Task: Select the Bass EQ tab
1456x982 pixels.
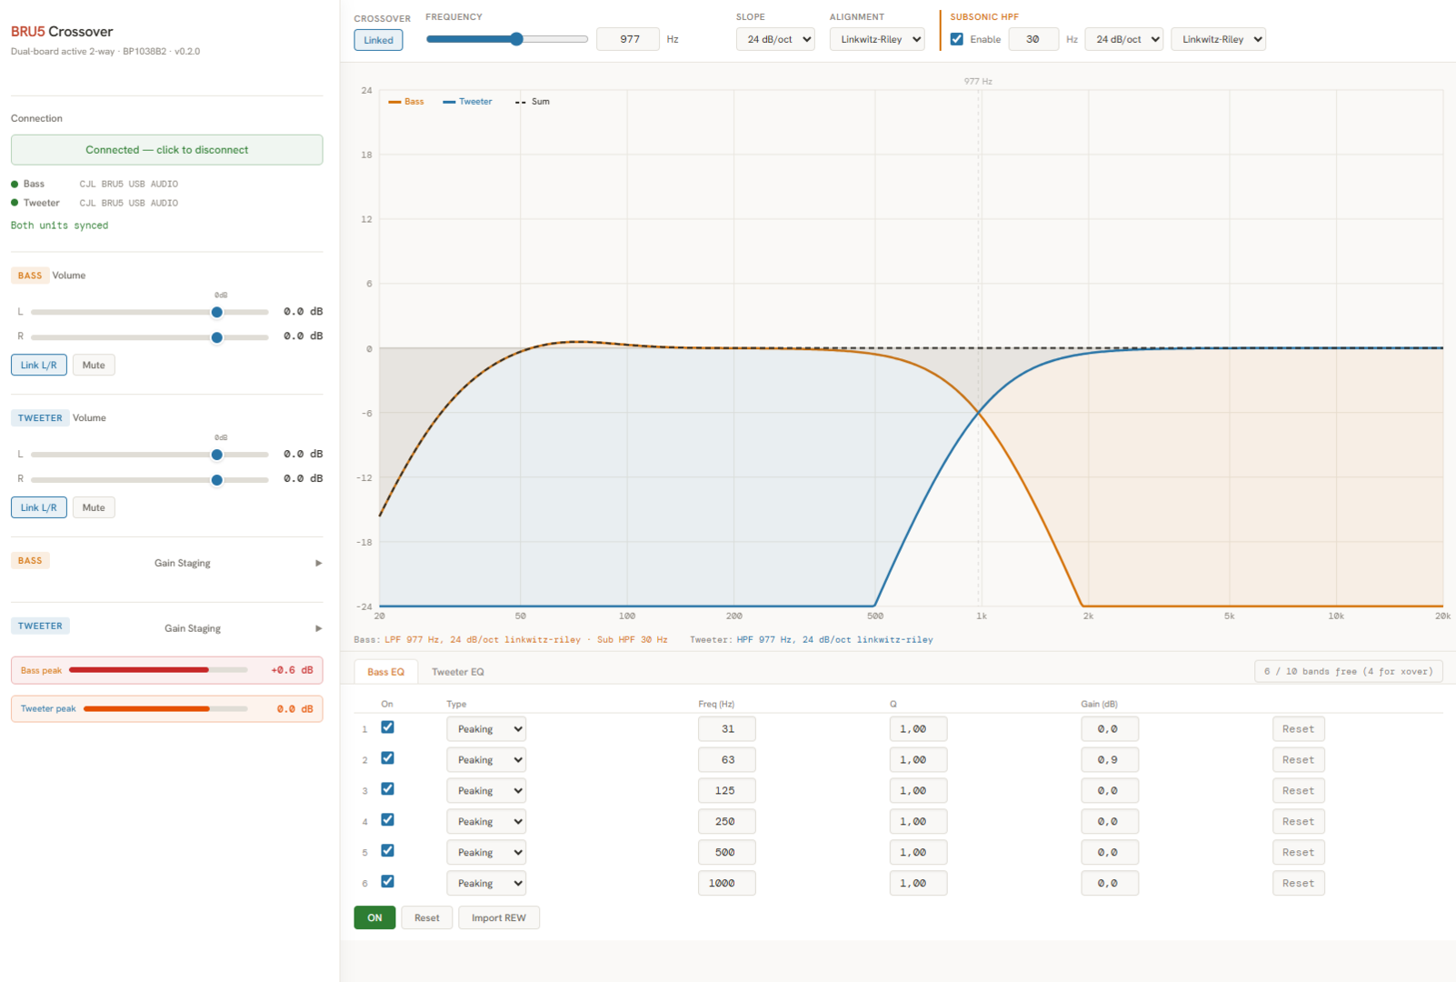Action: tap(385, 672)
